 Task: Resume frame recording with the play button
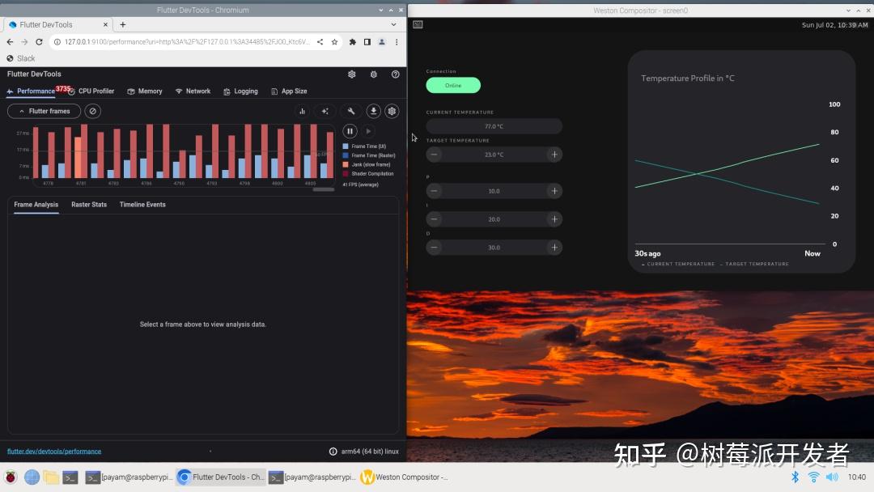click(x=368, y=130)
